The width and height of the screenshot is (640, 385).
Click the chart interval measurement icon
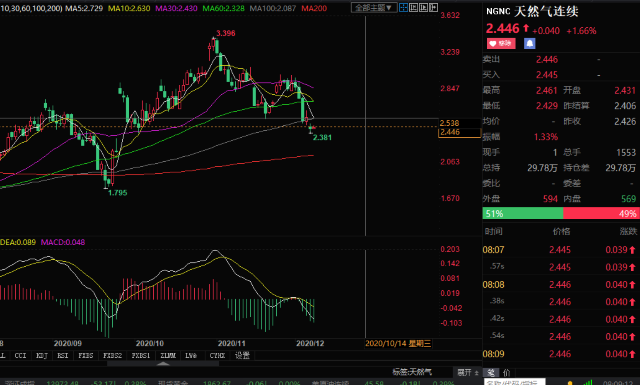click(x=413, y=7)
